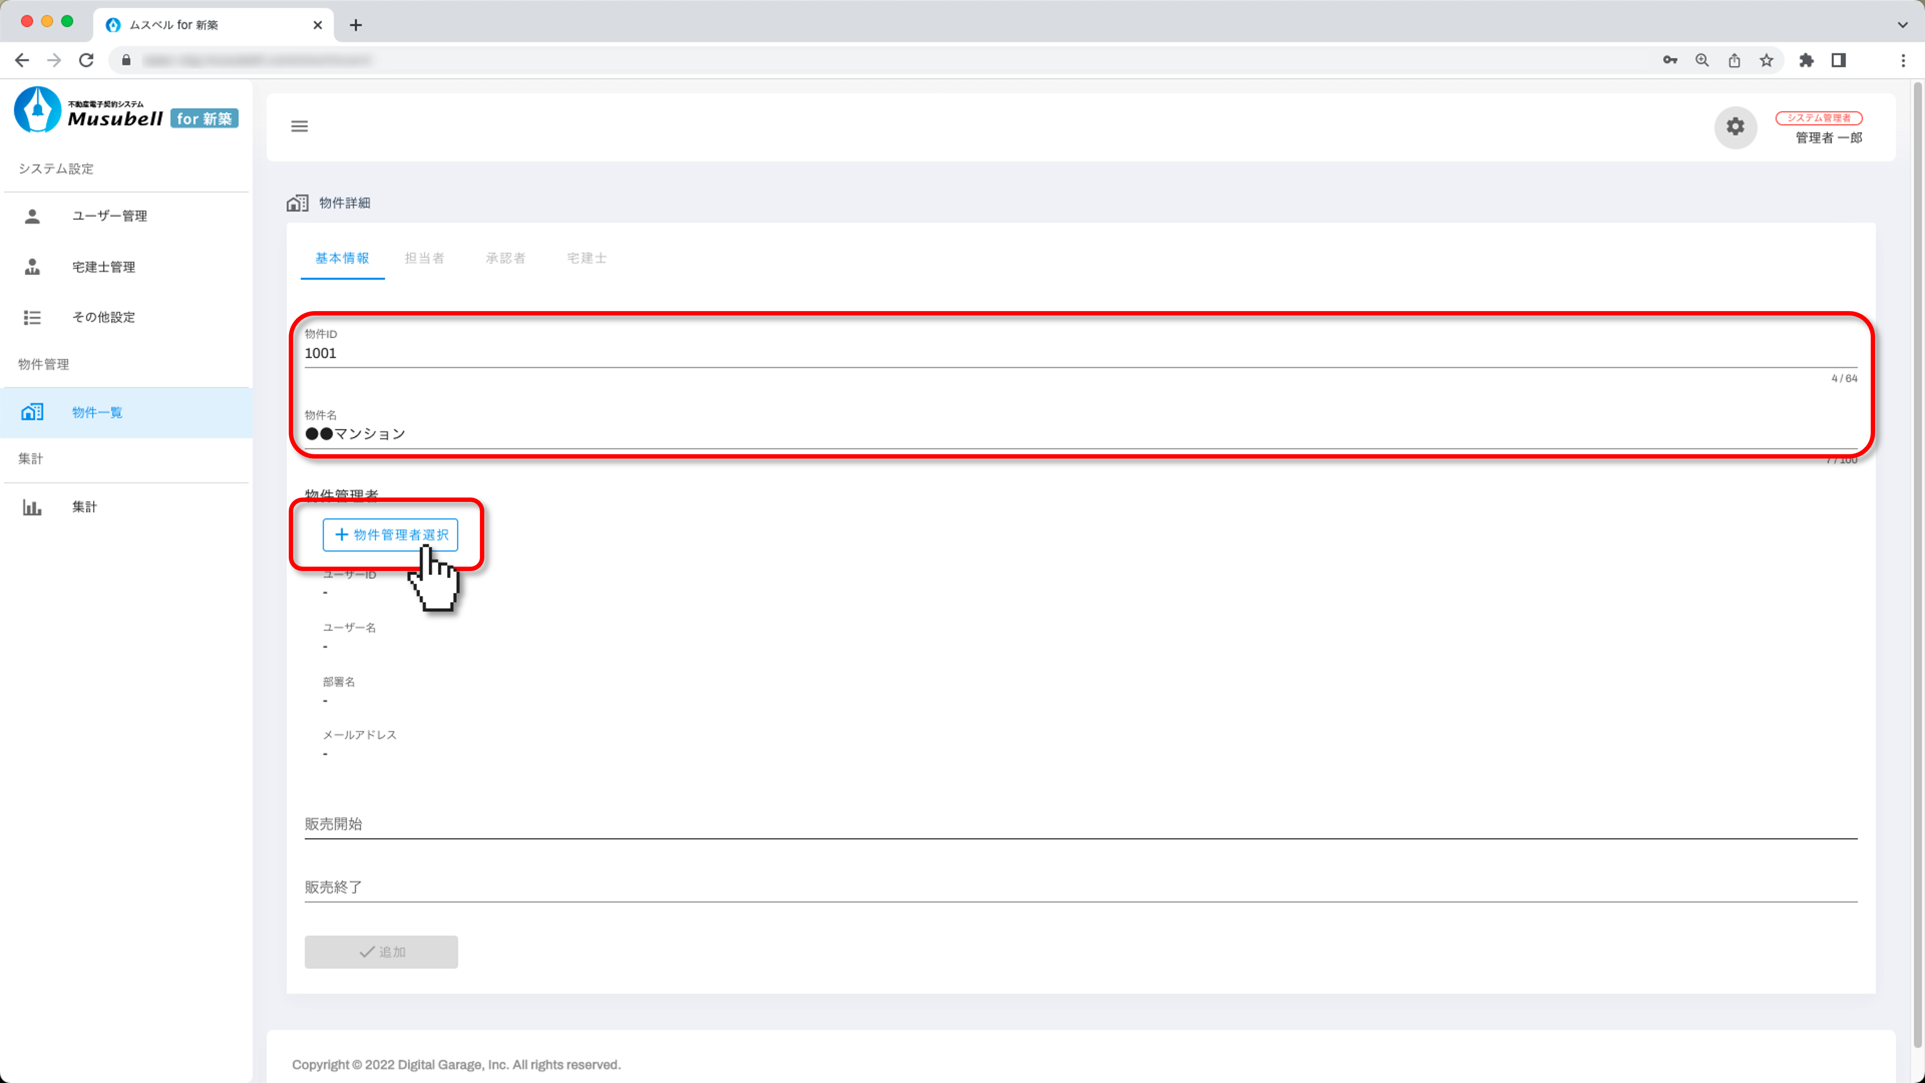Reload the browser page
Screen dimensions: 1925x1083
click(87, 60)
